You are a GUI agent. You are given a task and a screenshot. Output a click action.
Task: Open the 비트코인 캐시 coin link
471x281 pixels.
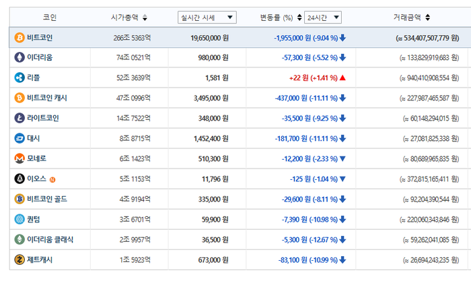47,98
